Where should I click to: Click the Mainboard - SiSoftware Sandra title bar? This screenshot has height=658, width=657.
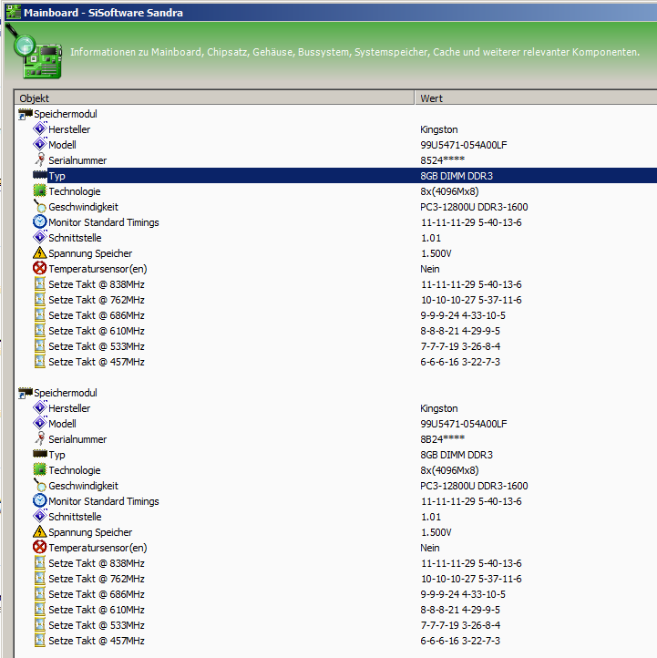coord(331,12)
